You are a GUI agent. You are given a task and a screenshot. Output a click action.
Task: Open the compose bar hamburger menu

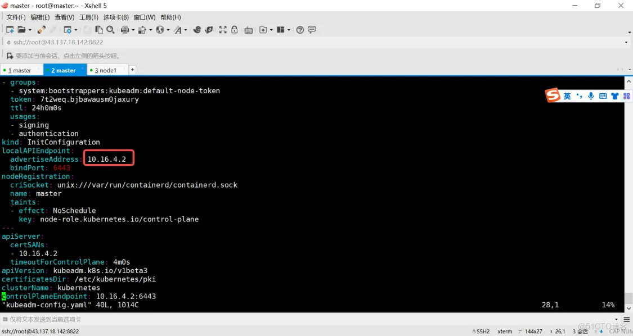(x=627, y=320)
